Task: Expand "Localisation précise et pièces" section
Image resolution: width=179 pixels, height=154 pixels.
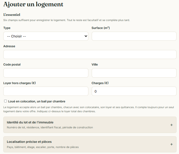Action: pos(90,144)
